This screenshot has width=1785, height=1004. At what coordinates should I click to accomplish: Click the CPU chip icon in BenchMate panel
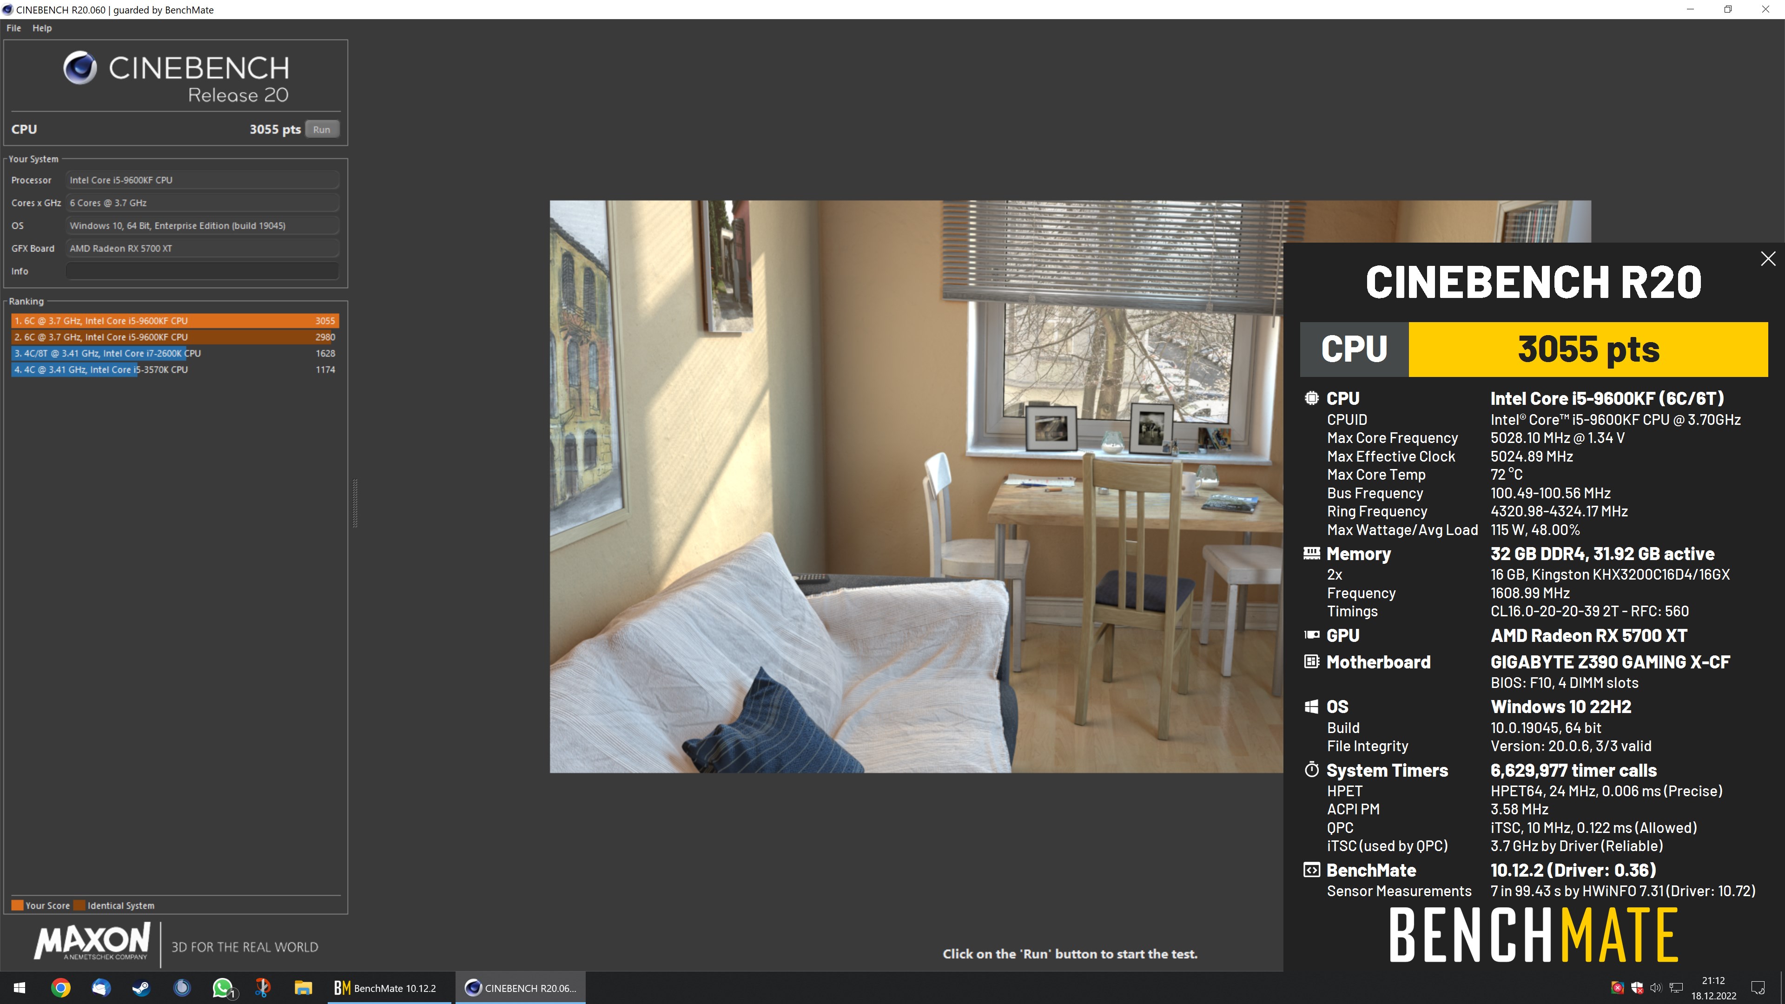point(1311,398)
